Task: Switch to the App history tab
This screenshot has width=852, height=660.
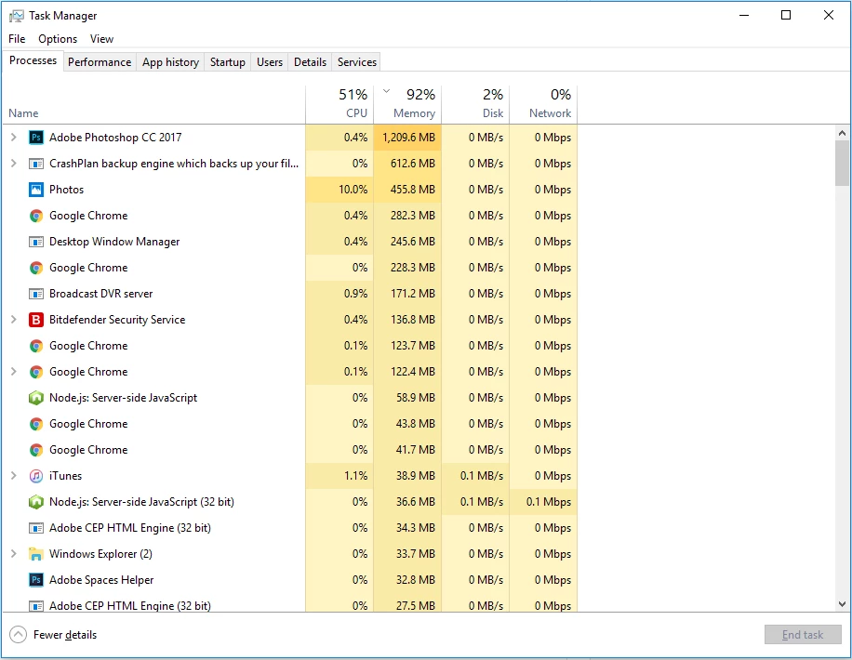Action: pyautogui.click(x=170, y=62)
